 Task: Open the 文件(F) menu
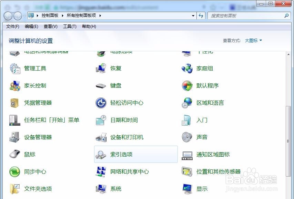(x=12, y=27)
